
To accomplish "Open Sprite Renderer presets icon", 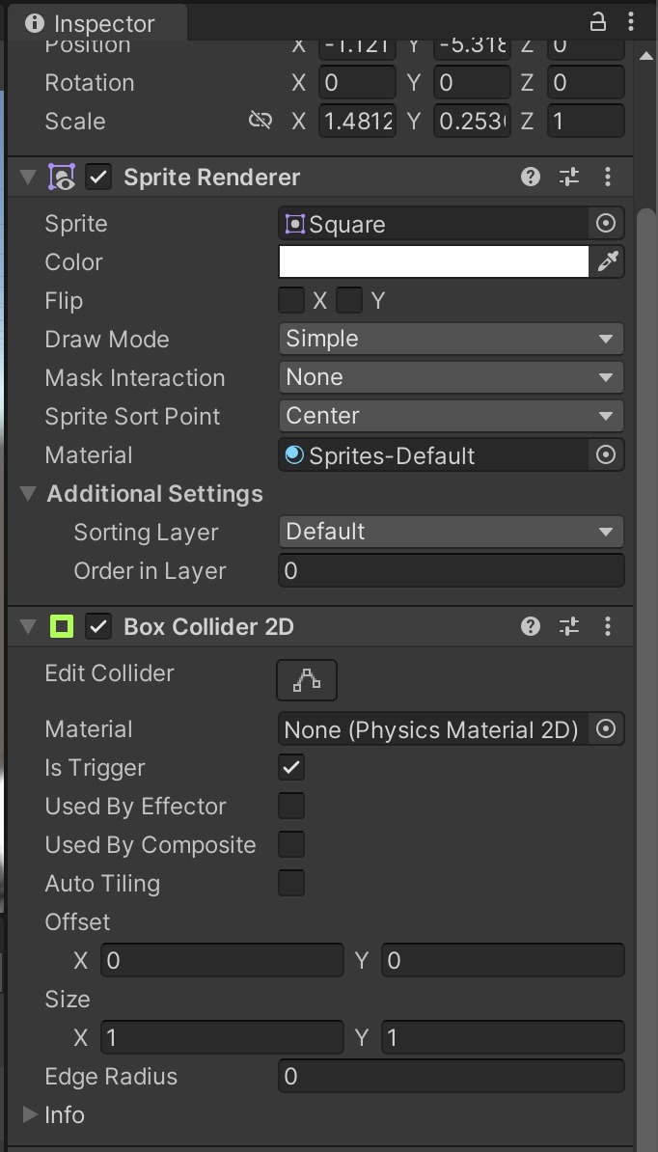I will 569,177.
